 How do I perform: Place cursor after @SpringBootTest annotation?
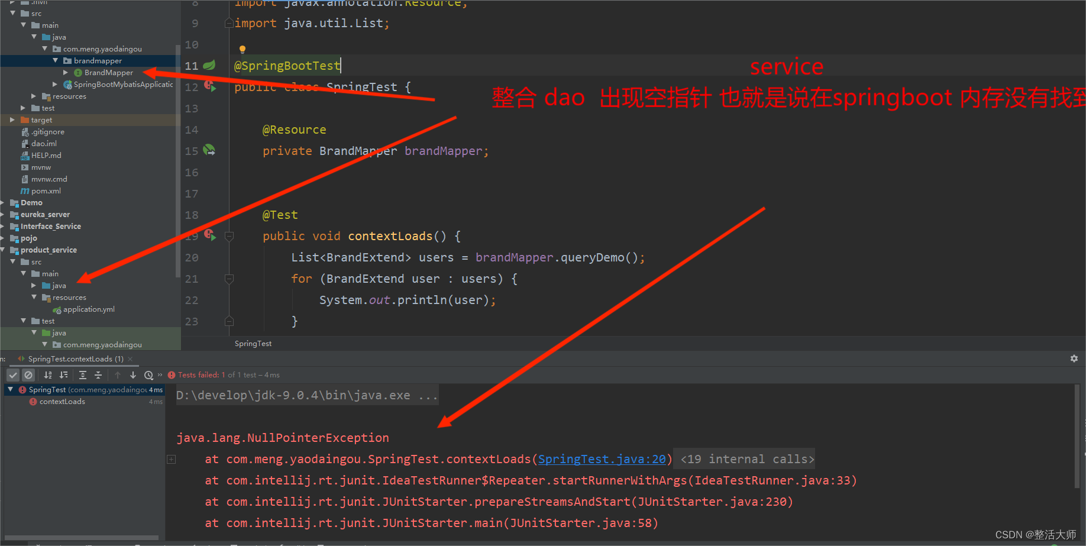341,66
